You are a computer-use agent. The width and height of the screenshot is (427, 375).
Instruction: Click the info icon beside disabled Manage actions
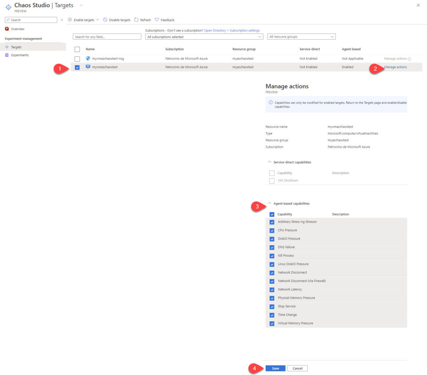coord(409,59)
